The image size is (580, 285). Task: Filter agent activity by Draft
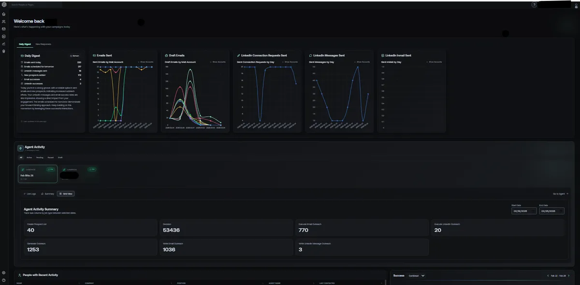tap(60, 157)
